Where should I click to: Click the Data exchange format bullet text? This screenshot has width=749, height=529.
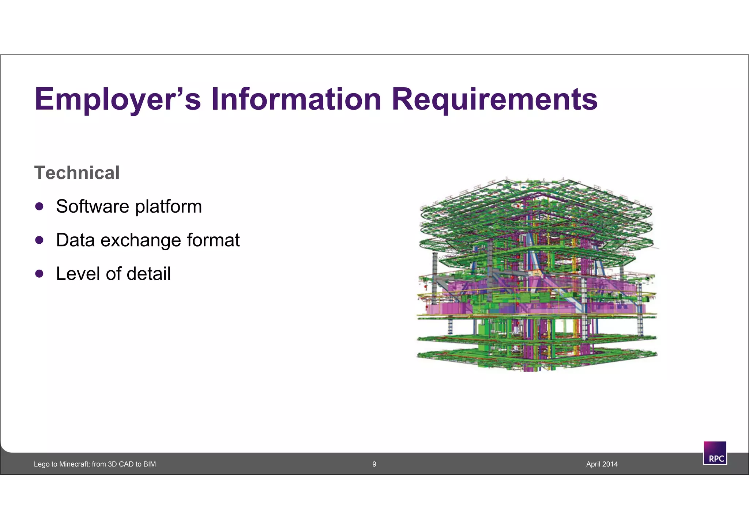click(x=148, y=240)
